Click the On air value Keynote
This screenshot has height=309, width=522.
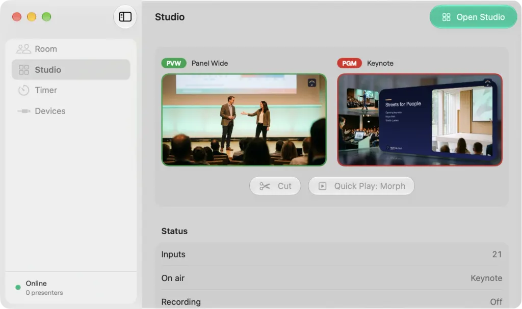click(x=486, y=278)
